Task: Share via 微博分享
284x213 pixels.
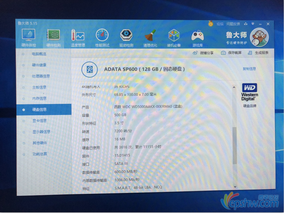Action: (203, 53)
